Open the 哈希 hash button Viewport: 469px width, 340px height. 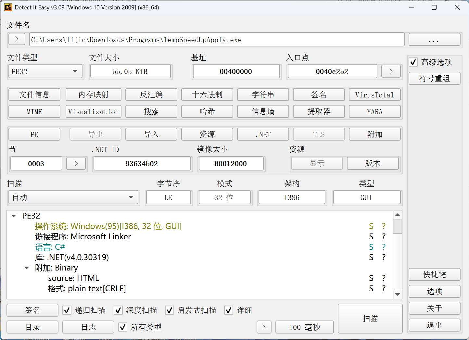pos(207,111)
